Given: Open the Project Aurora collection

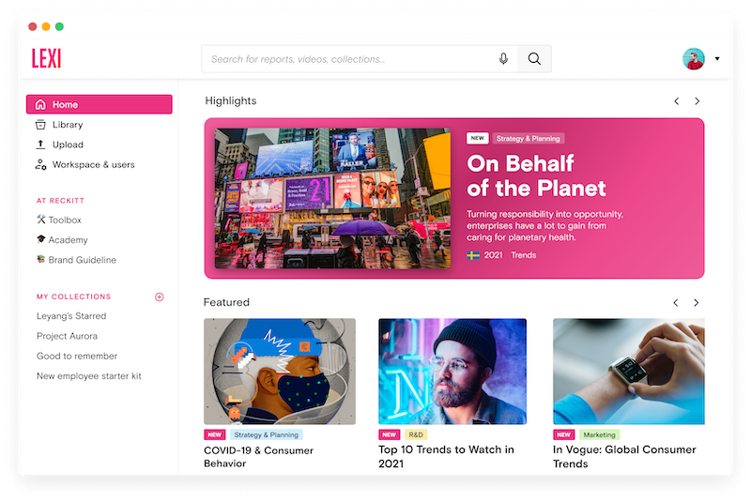Looking at the screenshot, I should click(67, 336).
